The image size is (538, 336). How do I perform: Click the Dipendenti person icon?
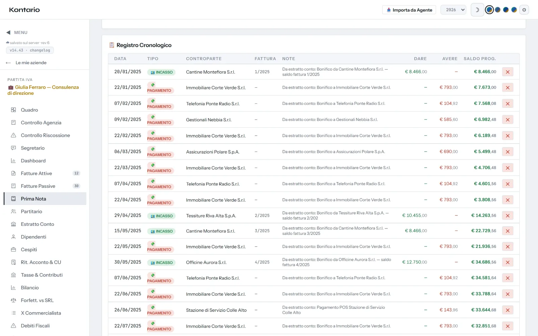click(13, 237)
